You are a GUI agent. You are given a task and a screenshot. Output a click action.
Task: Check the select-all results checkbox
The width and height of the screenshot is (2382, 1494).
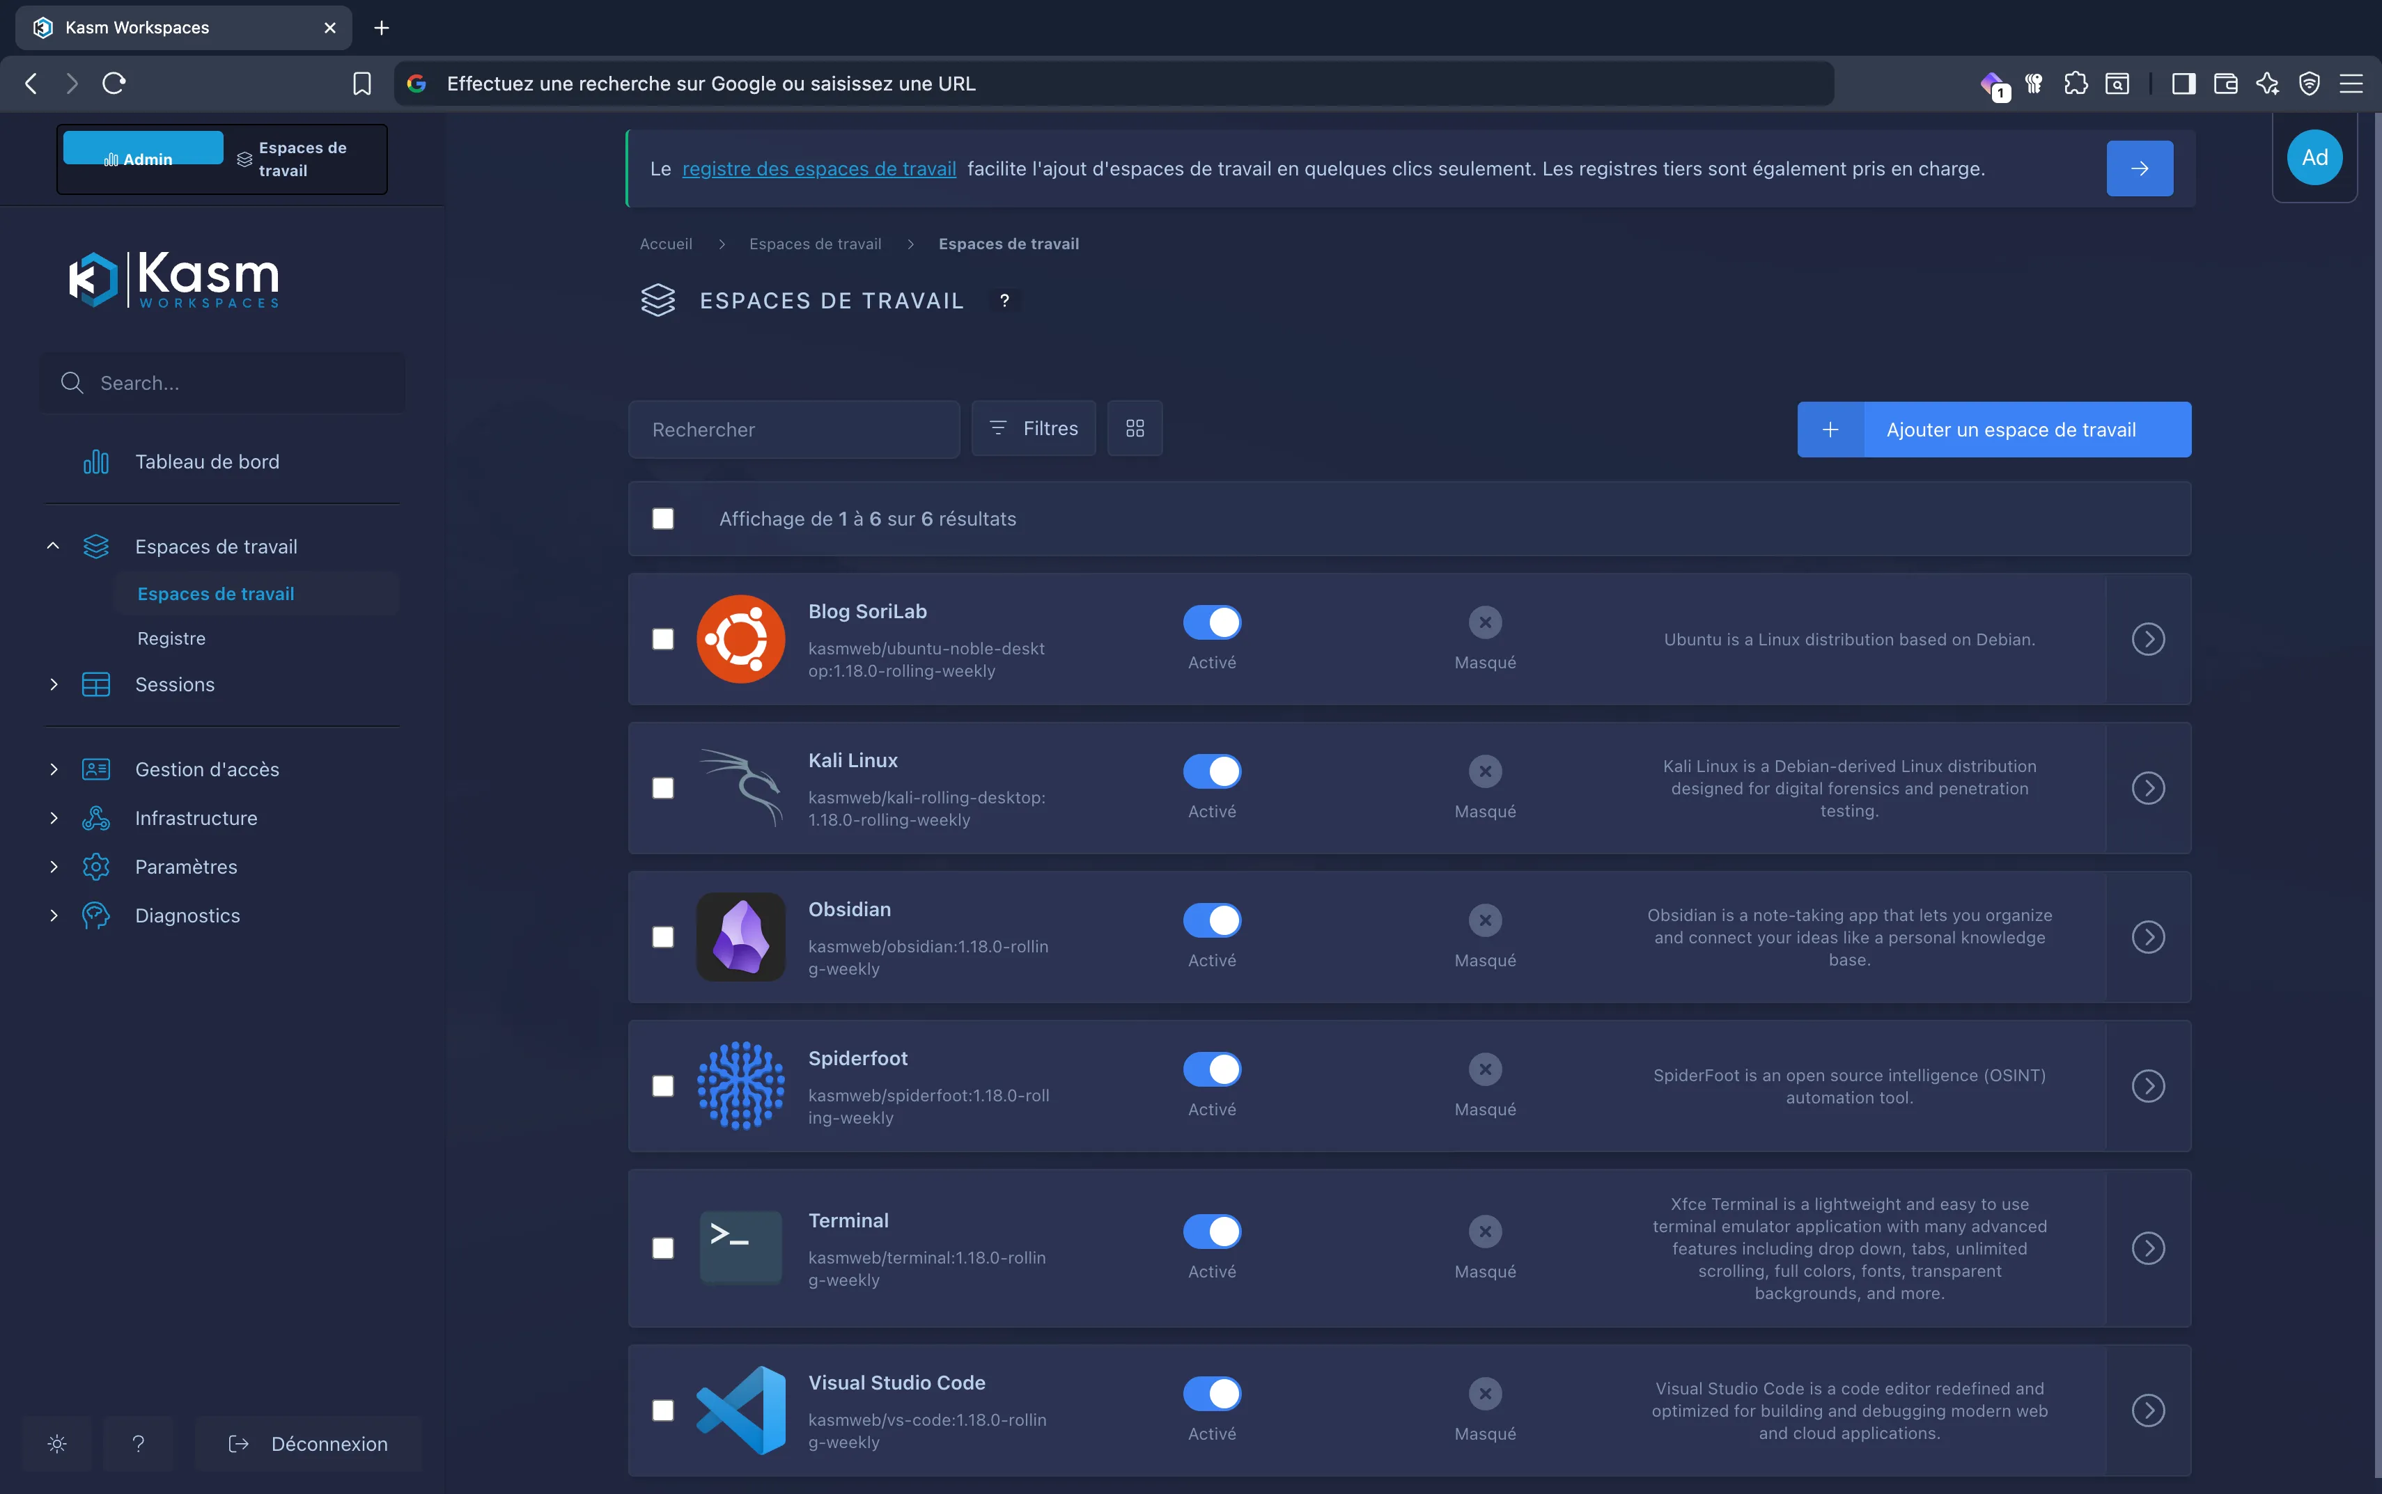click(661, 518)
